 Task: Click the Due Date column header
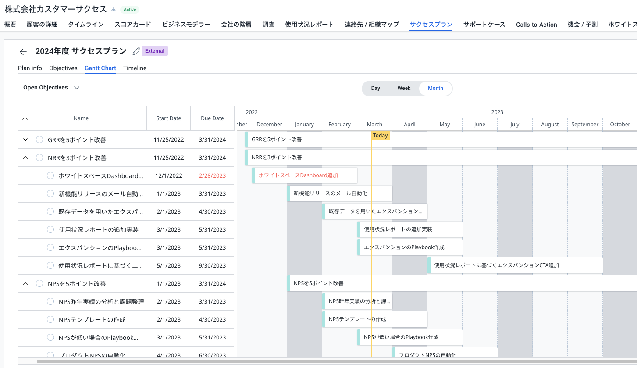(x=212, y=118)
